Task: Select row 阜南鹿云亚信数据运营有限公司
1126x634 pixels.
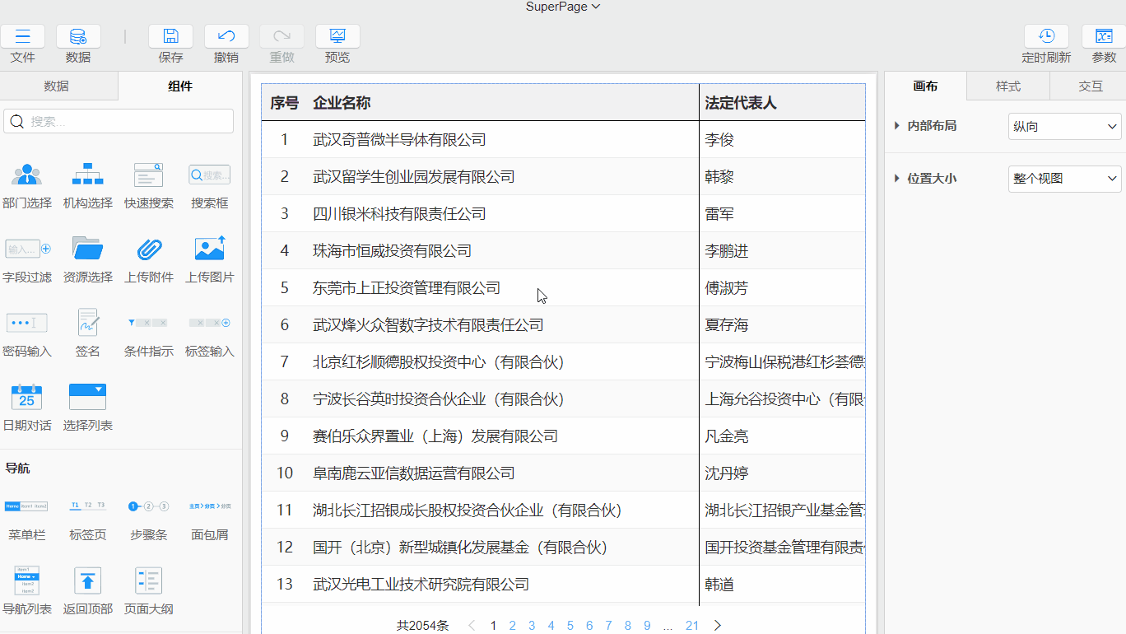Action: point(563,473)
